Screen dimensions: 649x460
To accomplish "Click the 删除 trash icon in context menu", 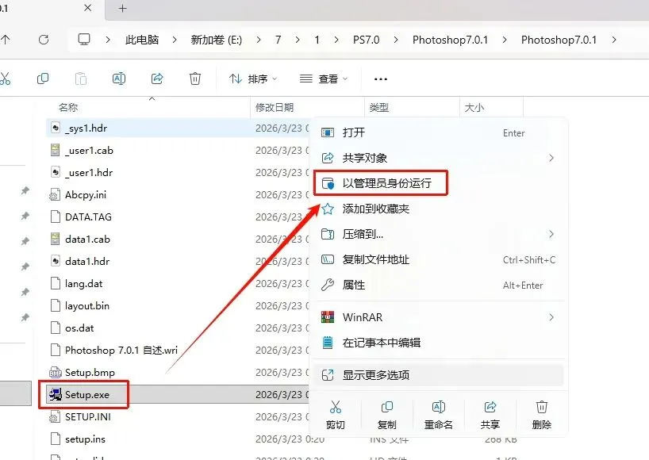I will tap(541, 407).
